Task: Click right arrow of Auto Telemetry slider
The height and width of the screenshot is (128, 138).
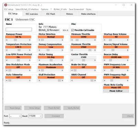Action: (30, 81)
